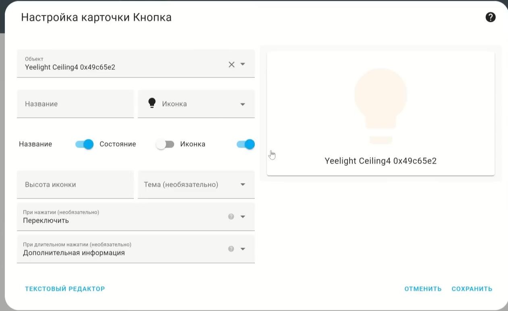Open the Тема (необязательно) dropdown
This screenshot has height=311, width=508.
pos(243,185)
